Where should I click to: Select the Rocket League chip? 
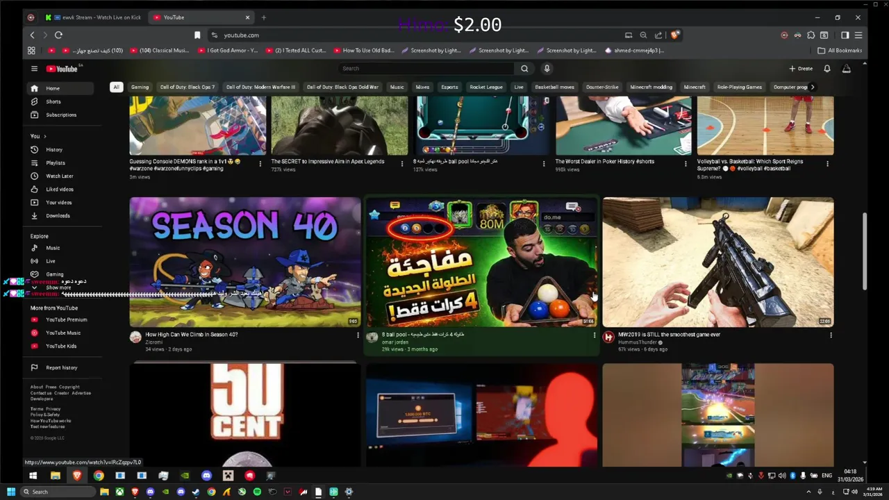click(x=486, y=87)
